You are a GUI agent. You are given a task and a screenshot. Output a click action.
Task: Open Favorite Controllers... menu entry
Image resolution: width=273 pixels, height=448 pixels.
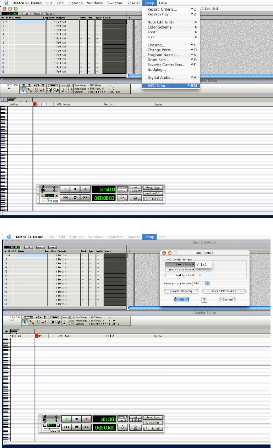pos(171,65)
